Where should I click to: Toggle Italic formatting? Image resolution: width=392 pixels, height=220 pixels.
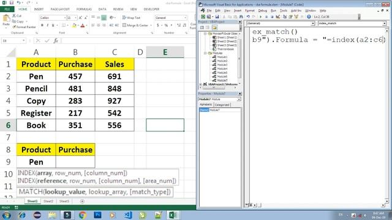pos(48,25)
